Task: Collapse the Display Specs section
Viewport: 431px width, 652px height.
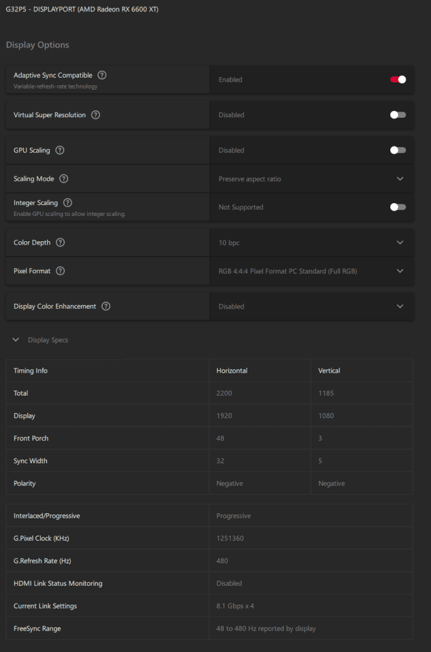Action: tap(16, 340)
